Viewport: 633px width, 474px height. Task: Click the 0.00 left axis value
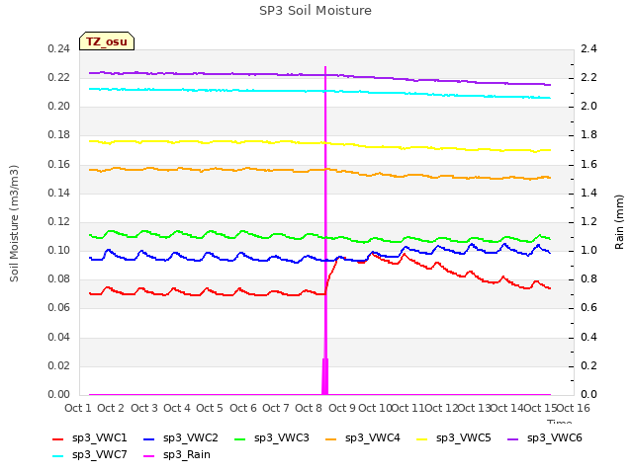(x=58, y=394)
